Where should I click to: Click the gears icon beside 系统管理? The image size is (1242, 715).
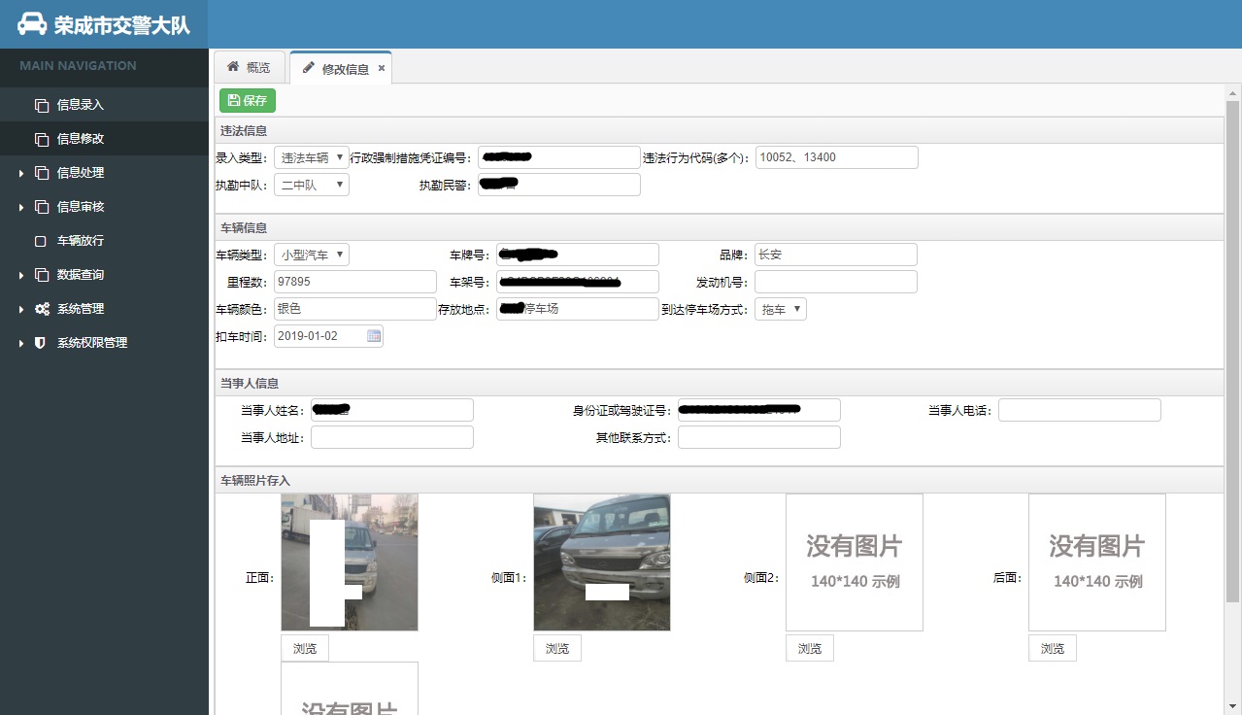[x=42, y=309]
